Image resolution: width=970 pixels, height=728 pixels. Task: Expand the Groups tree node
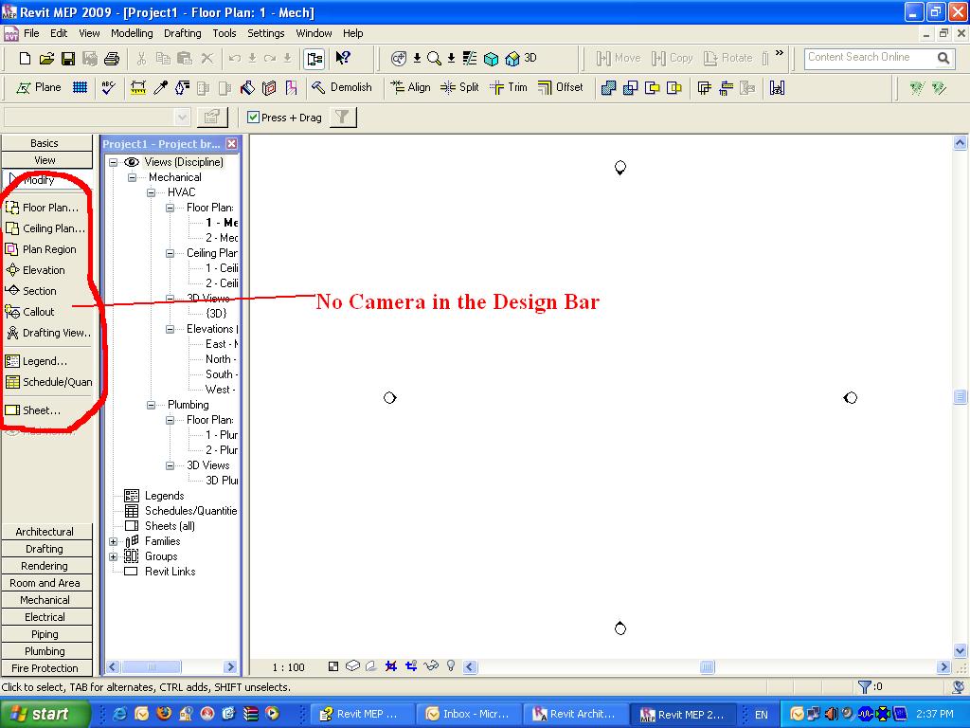(x=114, y=556)
